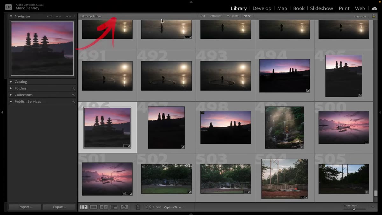The height and width of the screenshot is (215, 382).
Task: Open the toolbar content dropdown arrow
Action: click(x=373, y=207)
